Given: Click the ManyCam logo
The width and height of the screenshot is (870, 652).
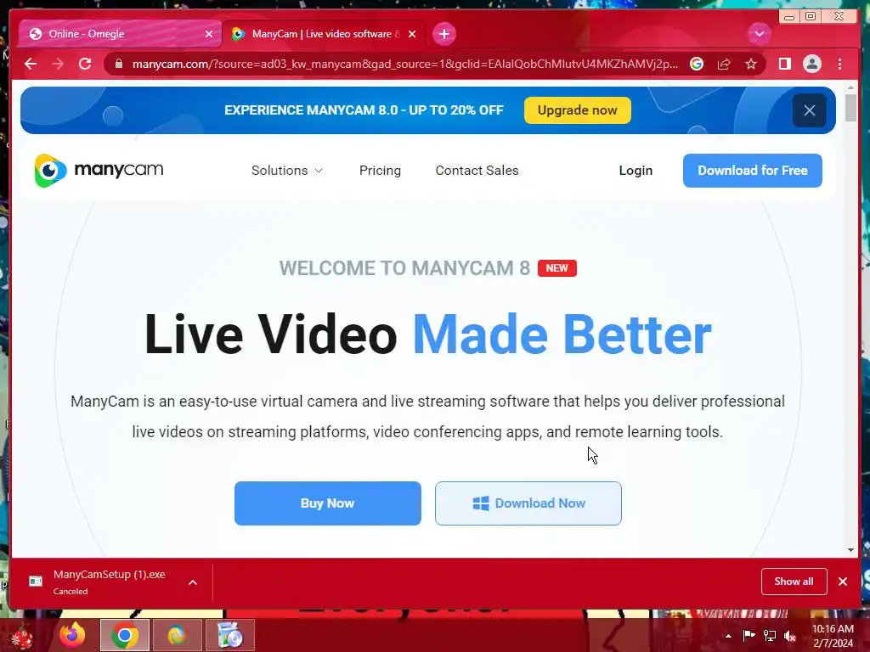Looking at the screenshot, I should tap(99, 170).
